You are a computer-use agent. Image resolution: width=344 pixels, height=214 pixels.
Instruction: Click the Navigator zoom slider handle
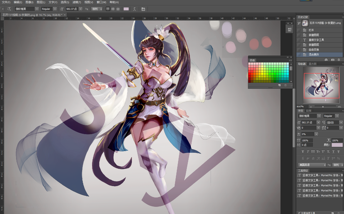point(323,107)
